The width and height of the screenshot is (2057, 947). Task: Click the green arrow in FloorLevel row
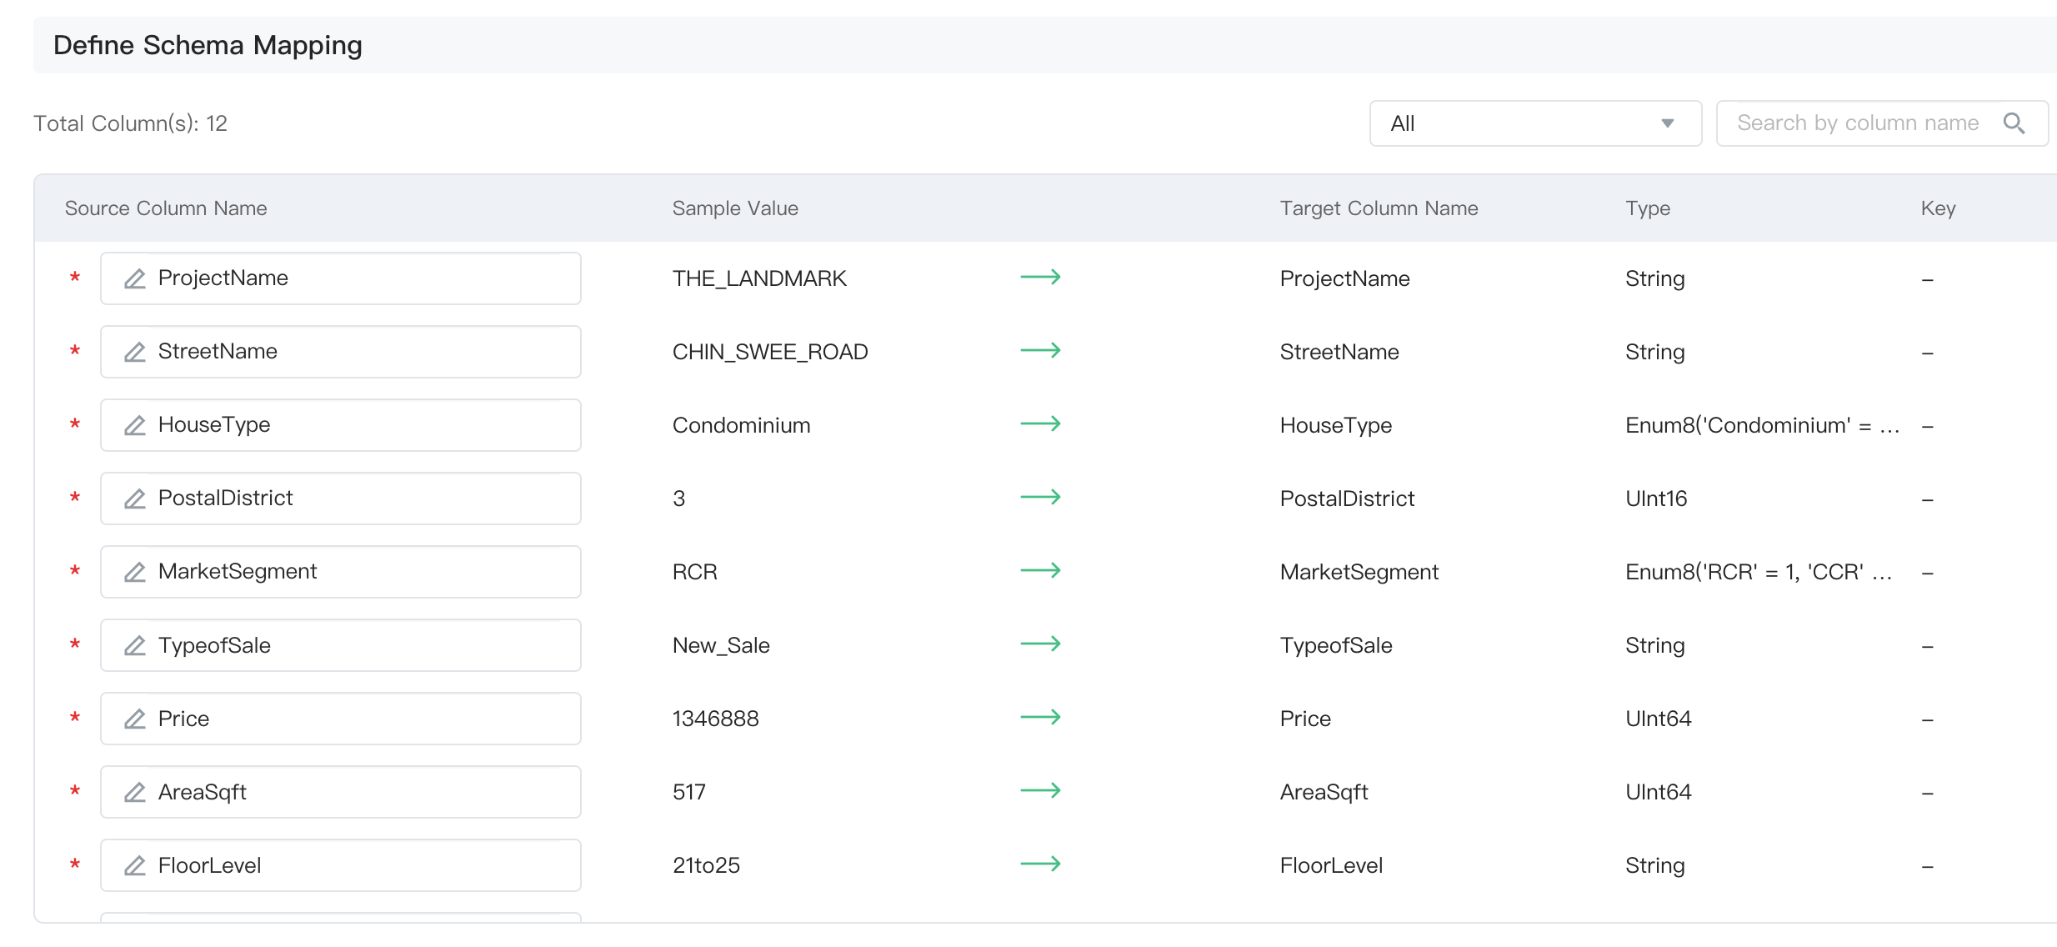(x=1040, y=864)
